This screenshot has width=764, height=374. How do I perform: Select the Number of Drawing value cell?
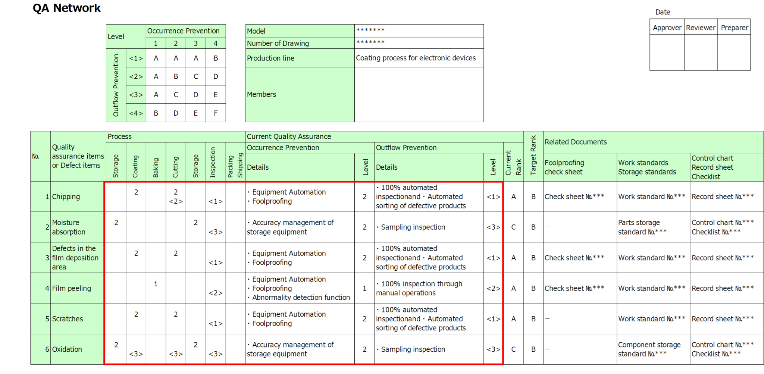coord(419,43)
